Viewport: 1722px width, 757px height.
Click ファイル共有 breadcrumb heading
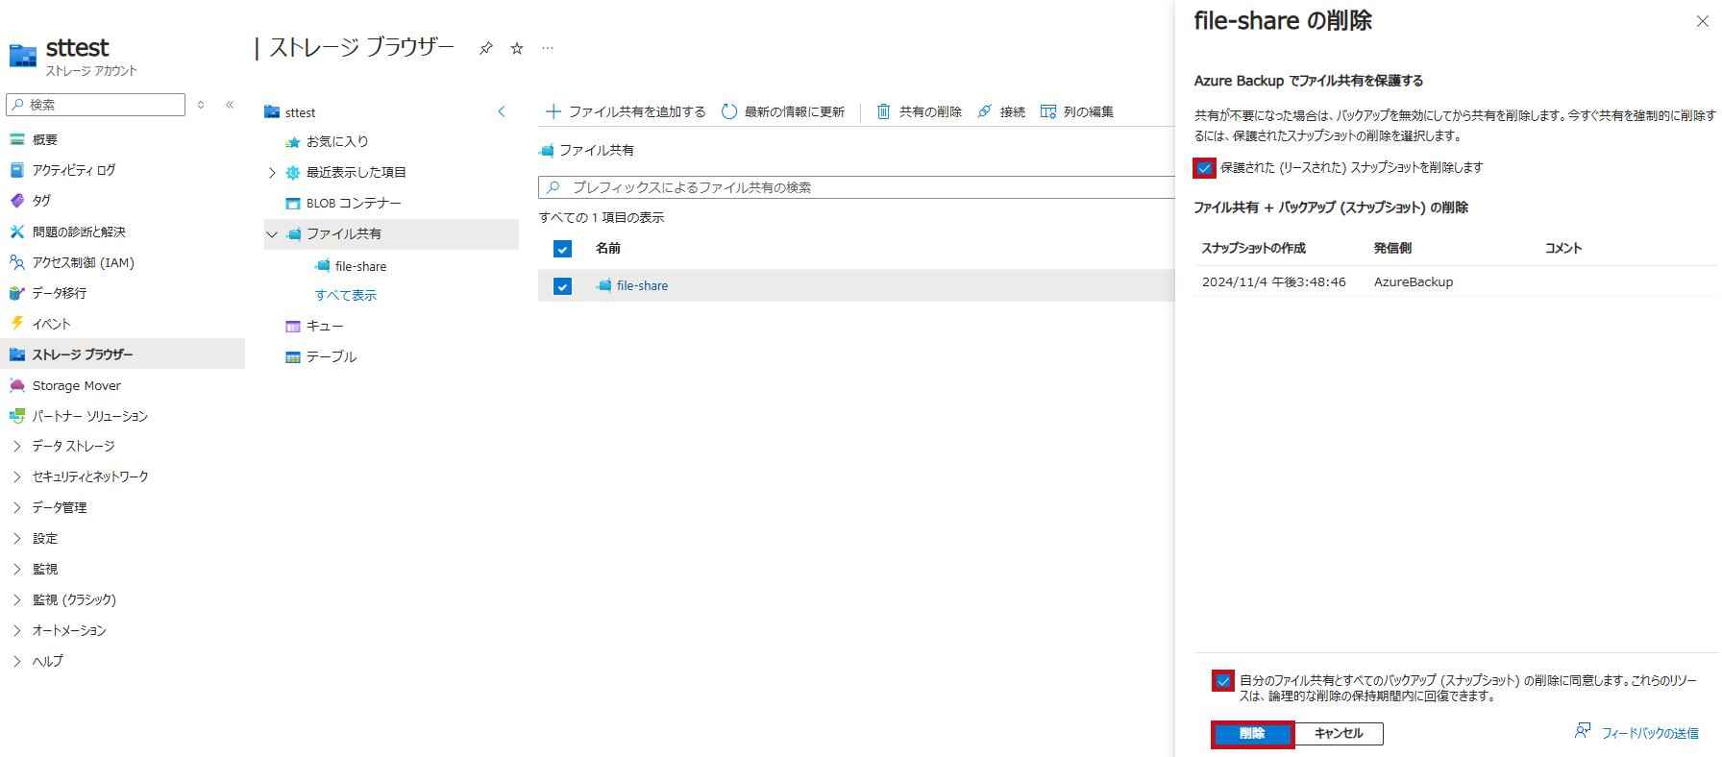click(596, 151)
